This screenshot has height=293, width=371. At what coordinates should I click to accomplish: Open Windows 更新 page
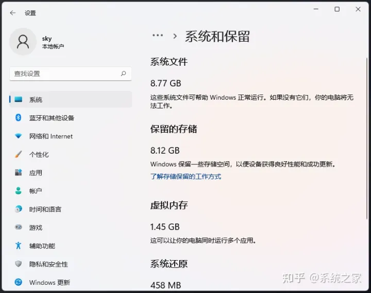tap(71, 282)
